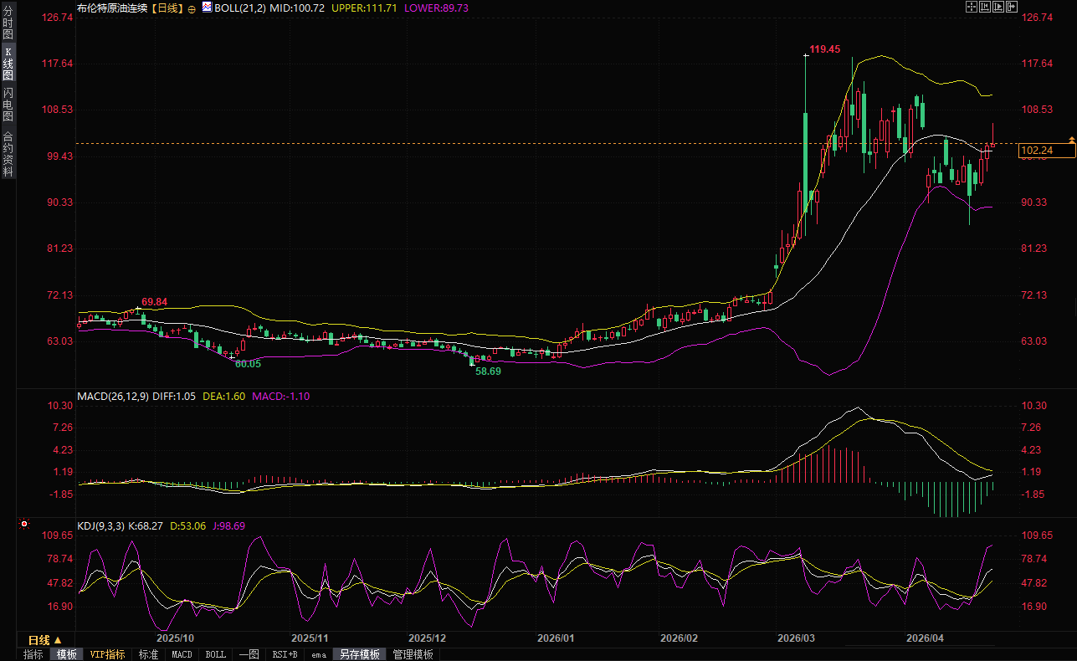Select the 模板 bottom tab
This screenshot has width=1077, height=661.
(x=67, y=654)
